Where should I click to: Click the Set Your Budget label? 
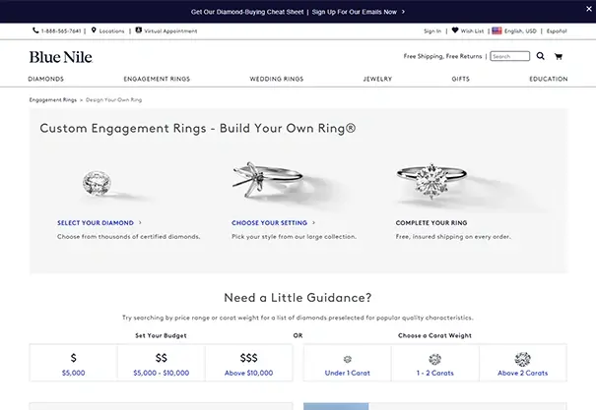161,335
